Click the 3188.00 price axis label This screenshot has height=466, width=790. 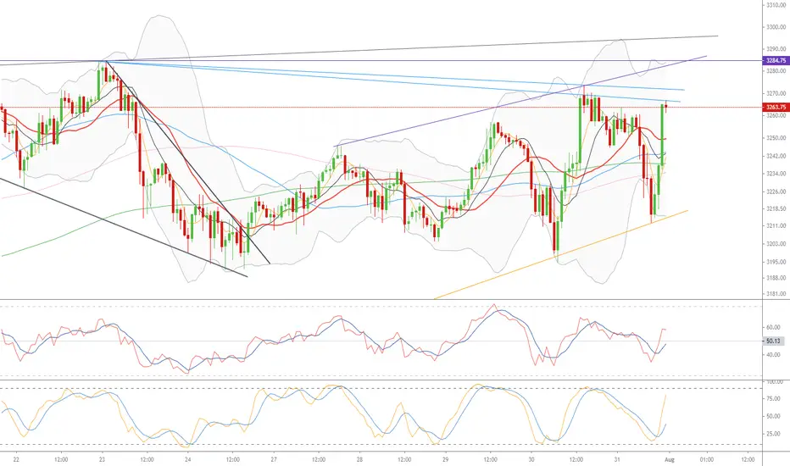point(776,278)
